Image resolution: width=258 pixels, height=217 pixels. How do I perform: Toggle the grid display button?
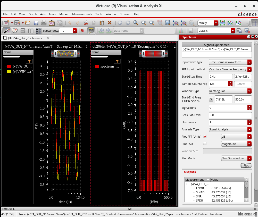[254, 23]
